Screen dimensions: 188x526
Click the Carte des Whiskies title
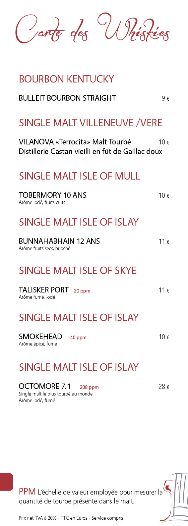(93, 29)
